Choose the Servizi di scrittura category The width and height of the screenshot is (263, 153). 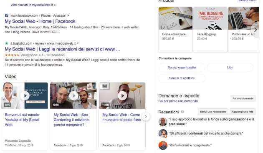pyautogui.click(x=182, y=78)
